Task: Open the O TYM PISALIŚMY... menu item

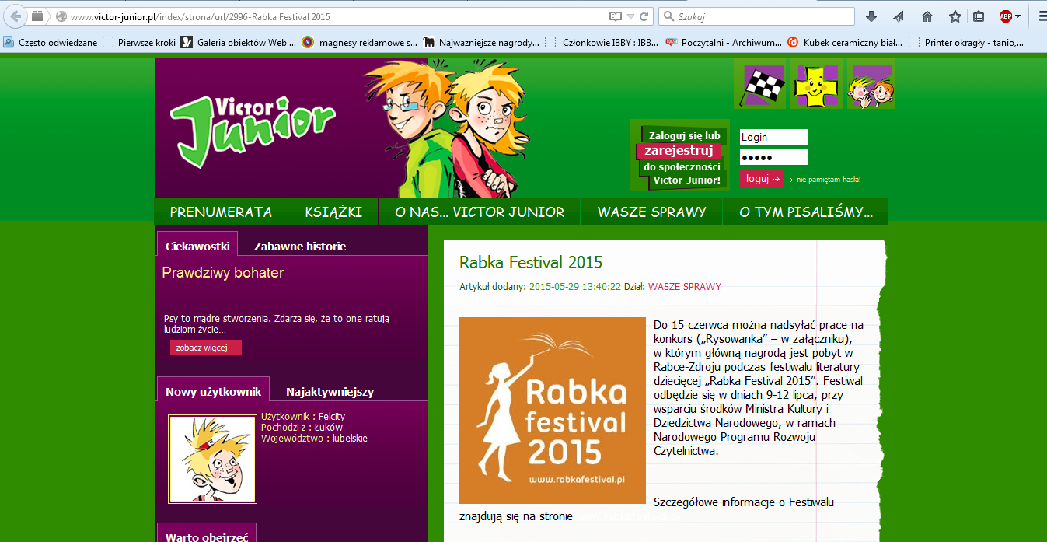Action: coord(806,212)
